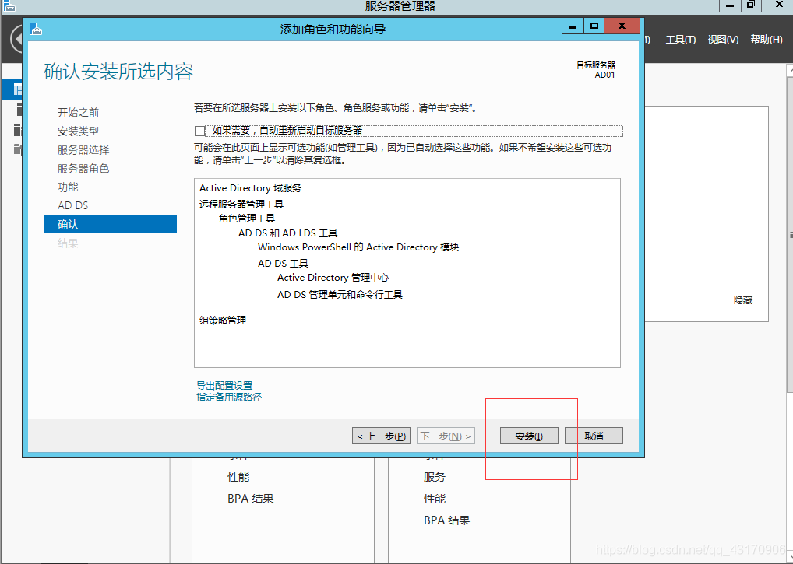Restore down the Server Manager window

click(x=751, y=5)
